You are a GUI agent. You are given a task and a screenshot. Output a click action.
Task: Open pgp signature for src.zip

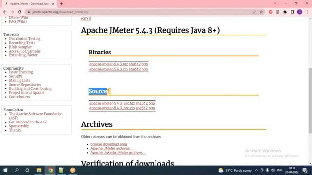click(152, 108)
